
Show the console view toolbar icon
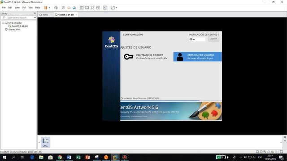click(x=105, y=8)
